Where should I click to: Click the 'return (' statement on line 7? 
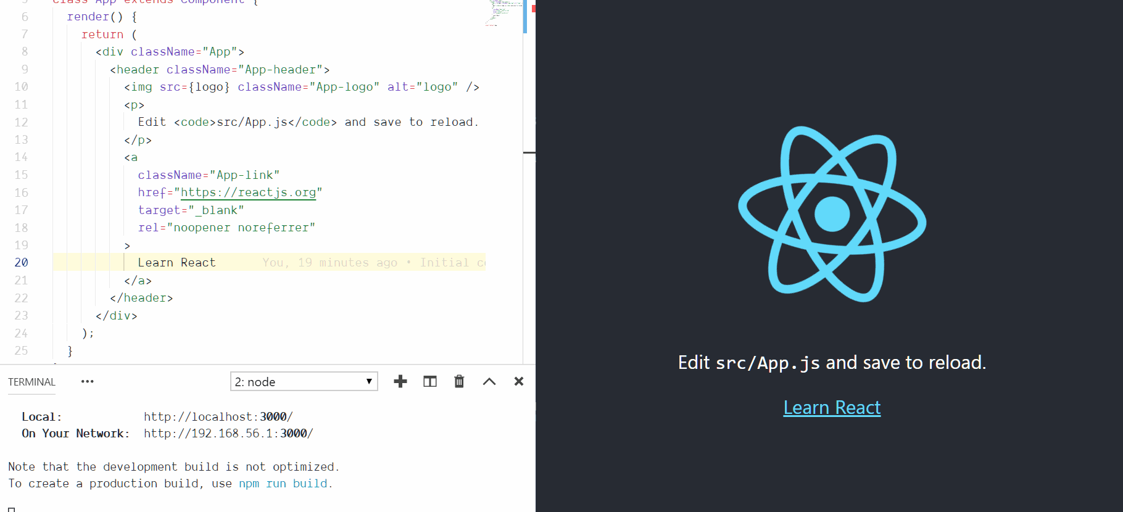(109, 35)
